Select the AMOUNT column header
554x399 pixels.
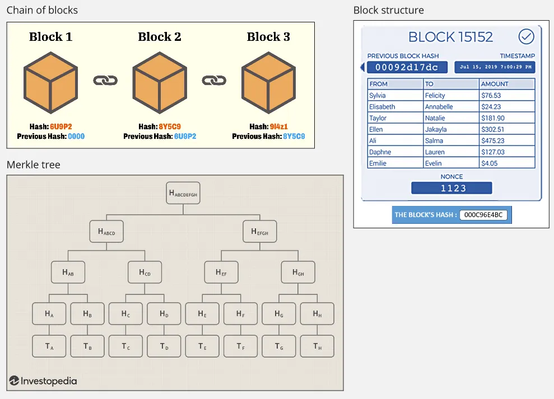coord(507,83)
